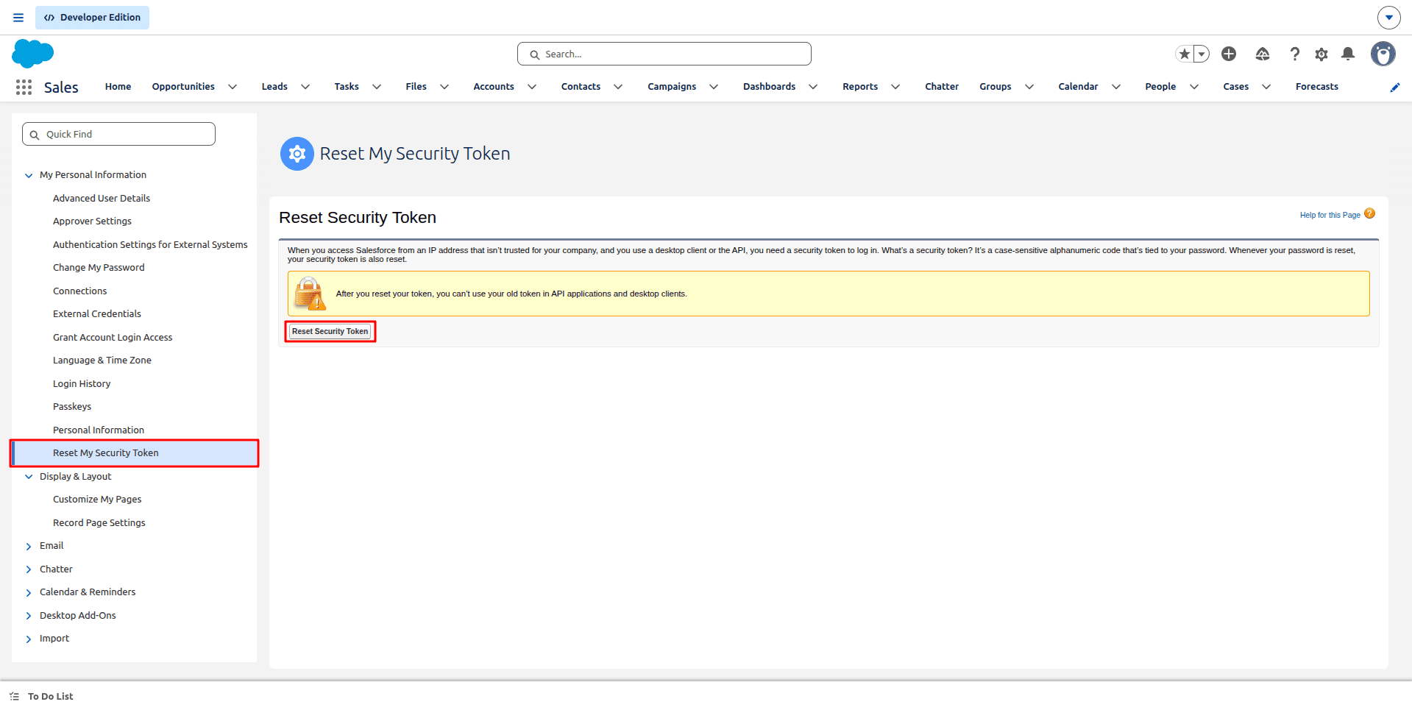Expand the Contacts tab dropdown chevron
1412x710 pixels.
coord(618,87)
